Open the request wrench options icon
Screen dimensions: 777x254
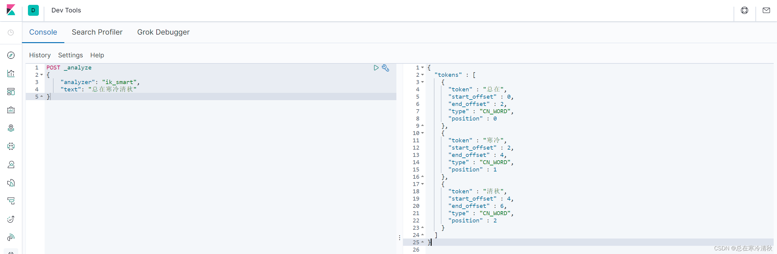pyautogui.click(x=385, y=68)
